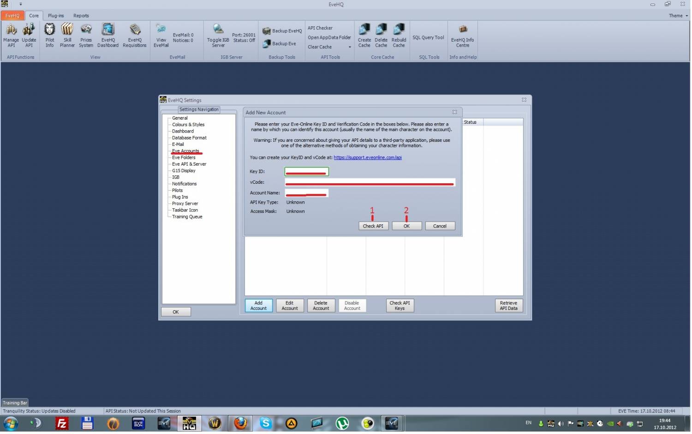Click the Status column header

click(x=472, y=122)
